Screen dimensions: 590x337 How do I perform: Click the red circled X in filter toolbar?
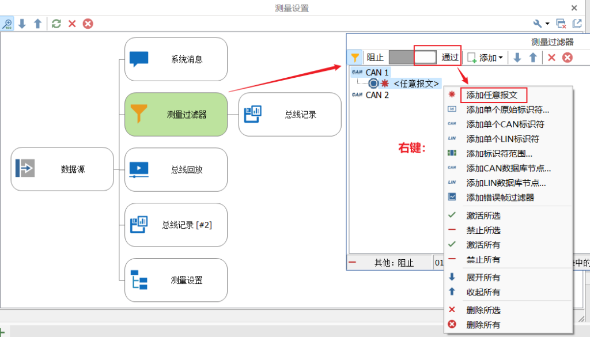568,57
